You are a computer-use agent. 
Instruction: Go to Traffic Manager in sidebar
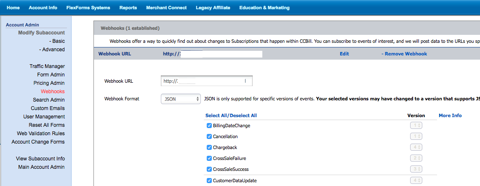click(47, 66)
